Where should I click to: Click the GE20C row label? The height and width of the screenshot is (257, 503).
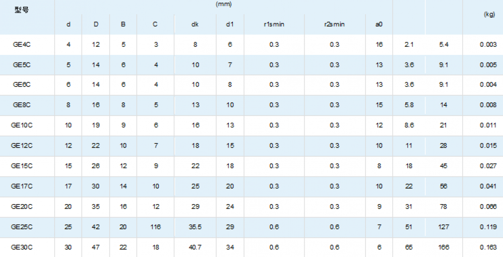(22, 207)
